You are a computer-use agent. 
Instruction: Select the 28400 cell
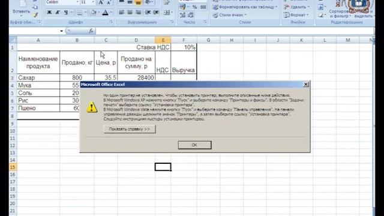point(136,77)
